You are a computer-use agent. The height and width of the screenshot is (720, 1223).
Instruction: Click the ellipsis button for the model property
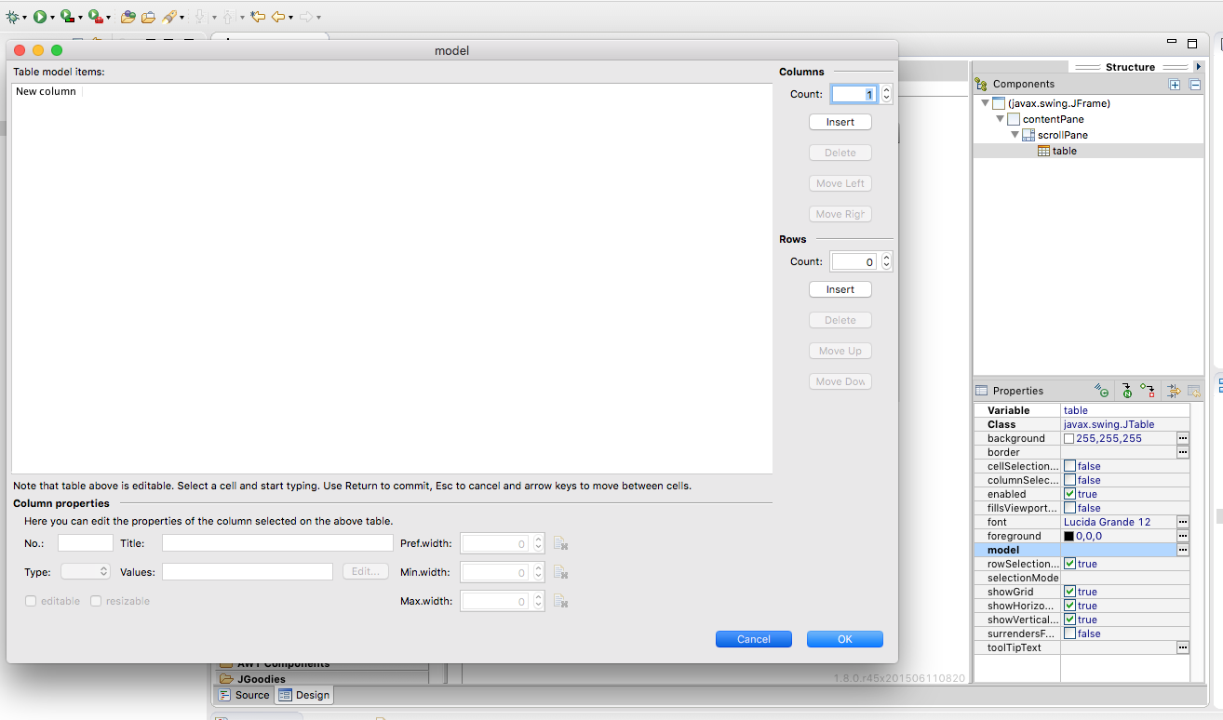[1183, 550]
